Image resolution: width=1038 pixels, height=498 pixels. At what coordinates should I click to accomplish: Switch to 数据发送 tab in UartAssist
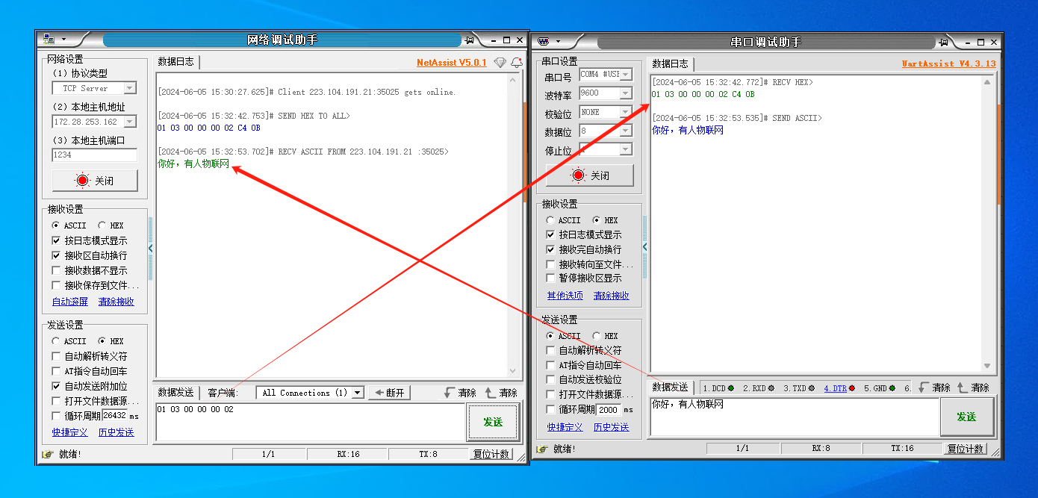click(671, 387)
